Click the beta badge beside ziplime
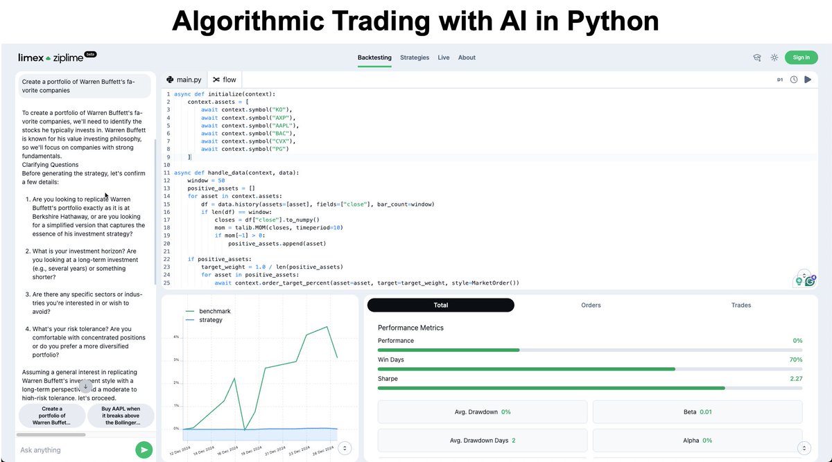 coord(90,54)
